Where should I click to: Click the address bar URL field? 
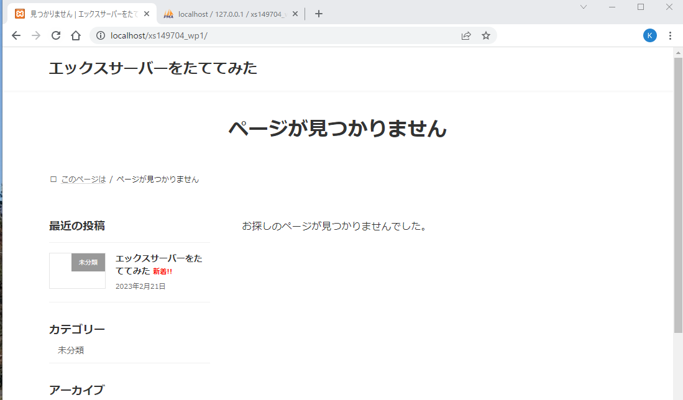[280, 35]
